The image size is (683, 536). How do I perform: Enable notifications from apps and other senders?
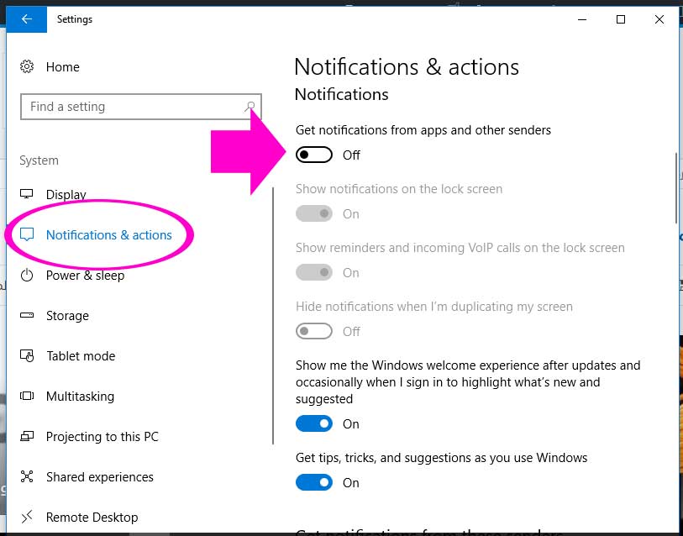tap(313, 155)
